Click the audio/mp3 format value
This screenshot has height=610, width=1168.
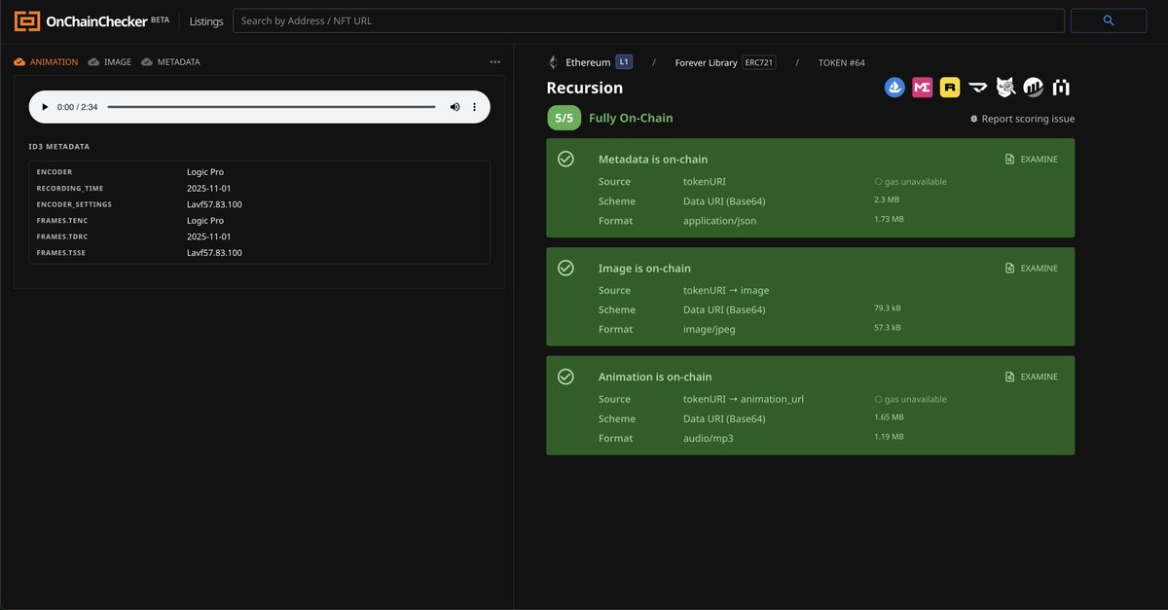(x=709, y=439)
